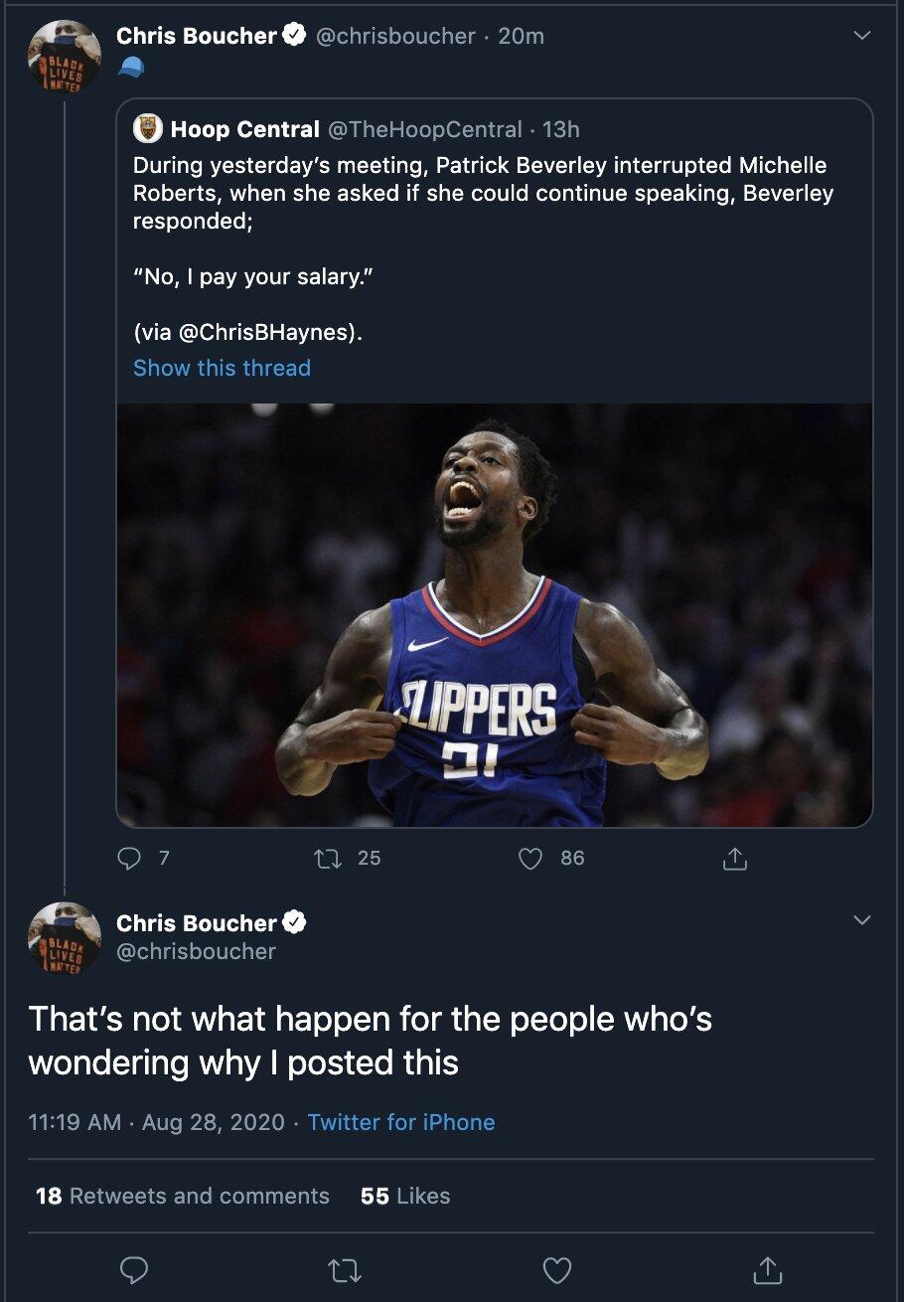Share the main tweet at bottom

tap(768, 1269)
